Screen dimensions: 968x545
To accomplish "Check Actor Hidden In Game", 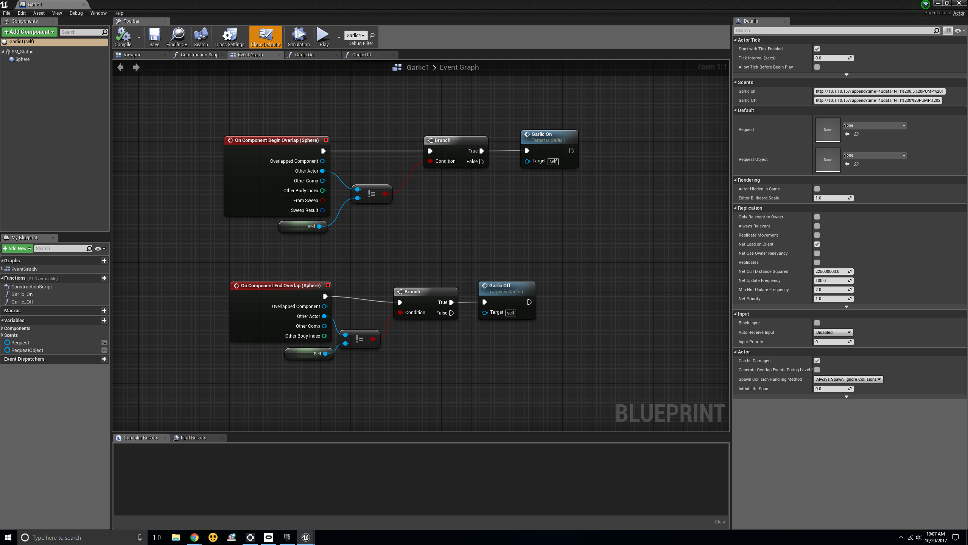I will [817, 189].
